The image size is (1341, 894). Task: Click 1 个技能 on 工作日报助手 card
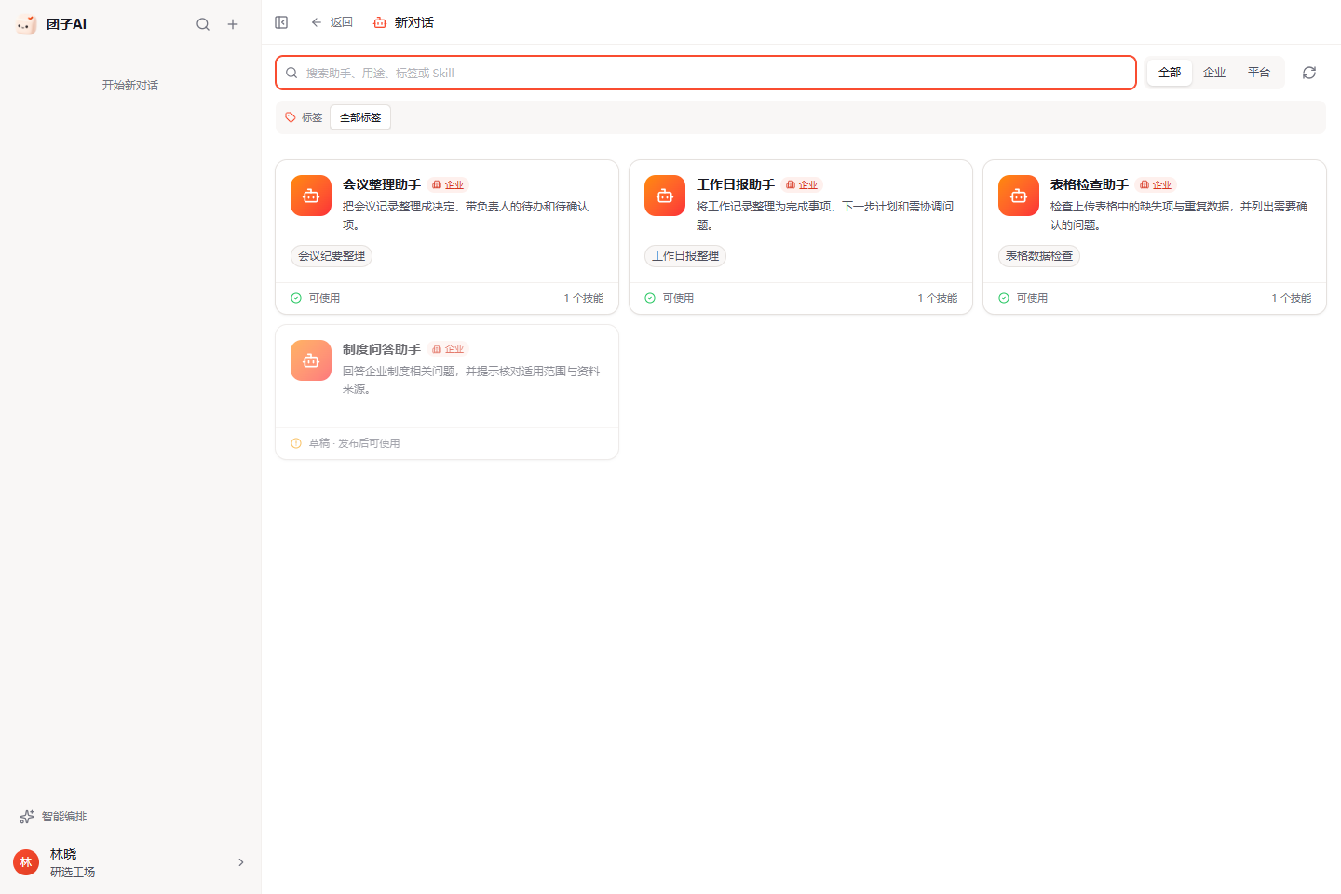click(938, 298)
